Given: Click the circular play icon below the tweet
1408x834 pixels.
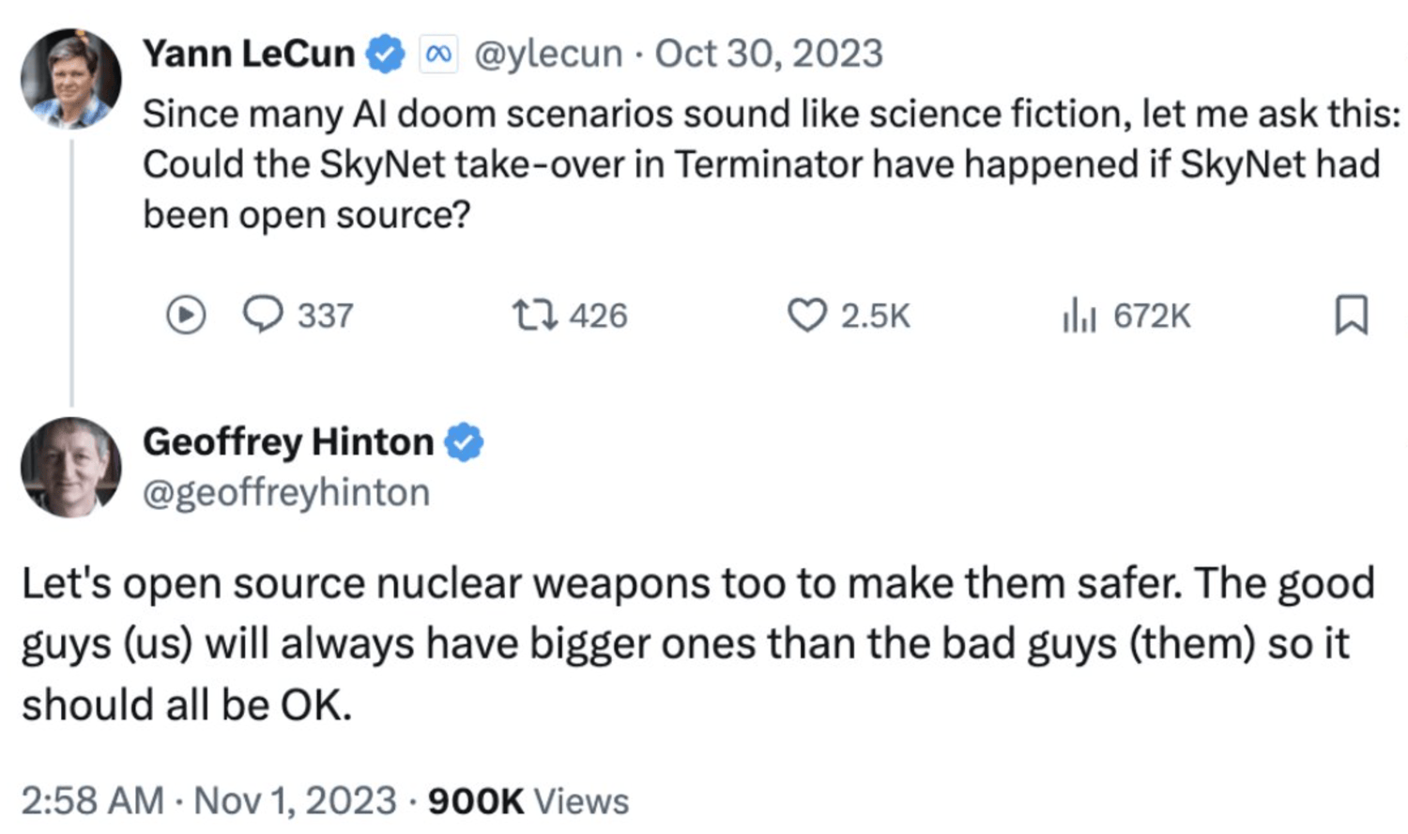Looking at the screenshot, I should coord(188,316).
